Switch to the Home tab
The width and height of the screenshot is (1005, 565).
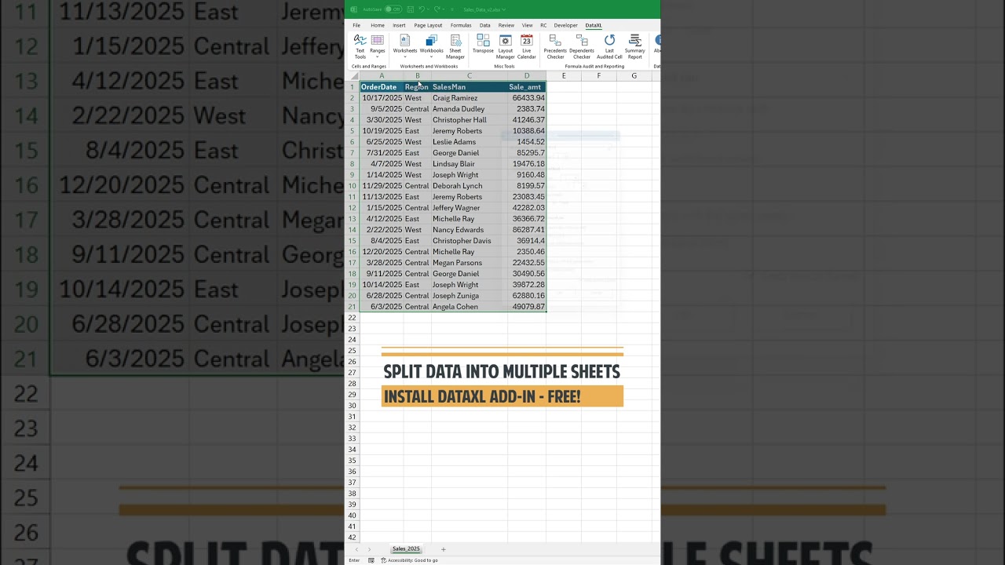(x=378, y=25)
